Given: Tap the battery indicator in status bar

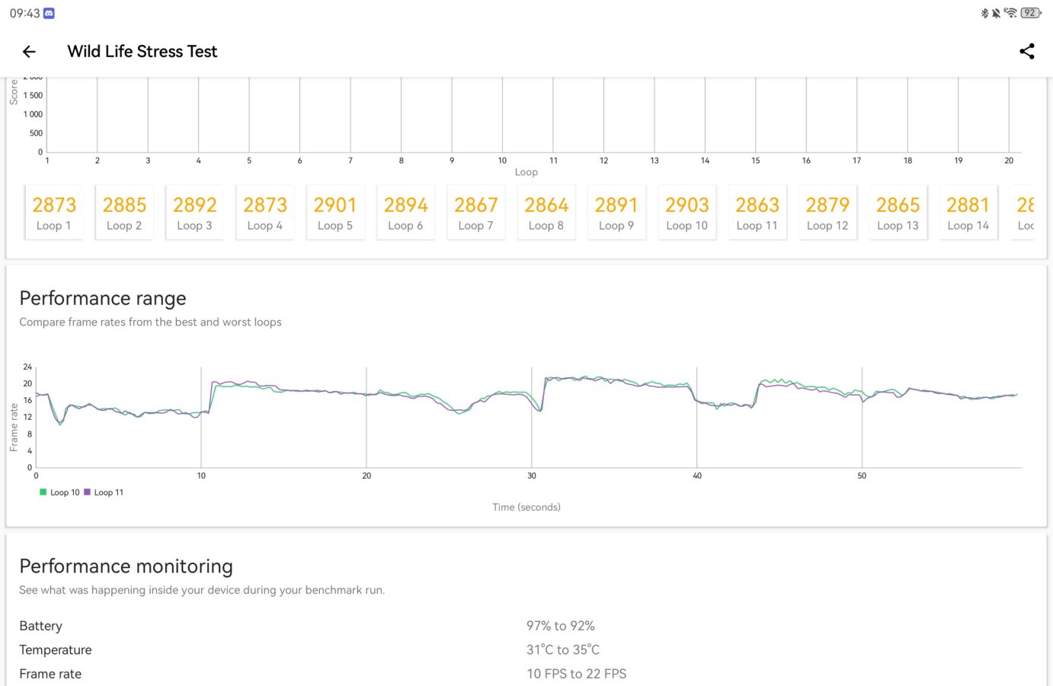Looking at the screenshot, I should point(1031,13).
